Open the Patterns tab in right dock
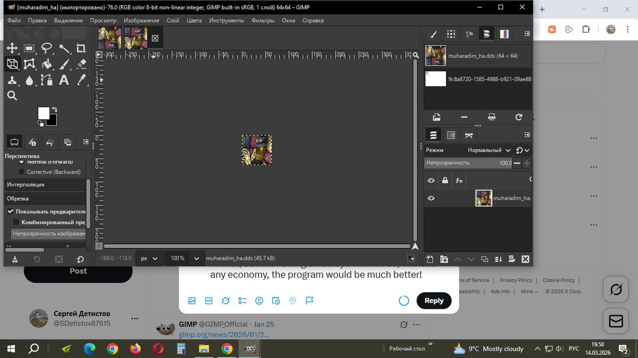The width and height of the screenshot is (638, 358). (451, 34)
